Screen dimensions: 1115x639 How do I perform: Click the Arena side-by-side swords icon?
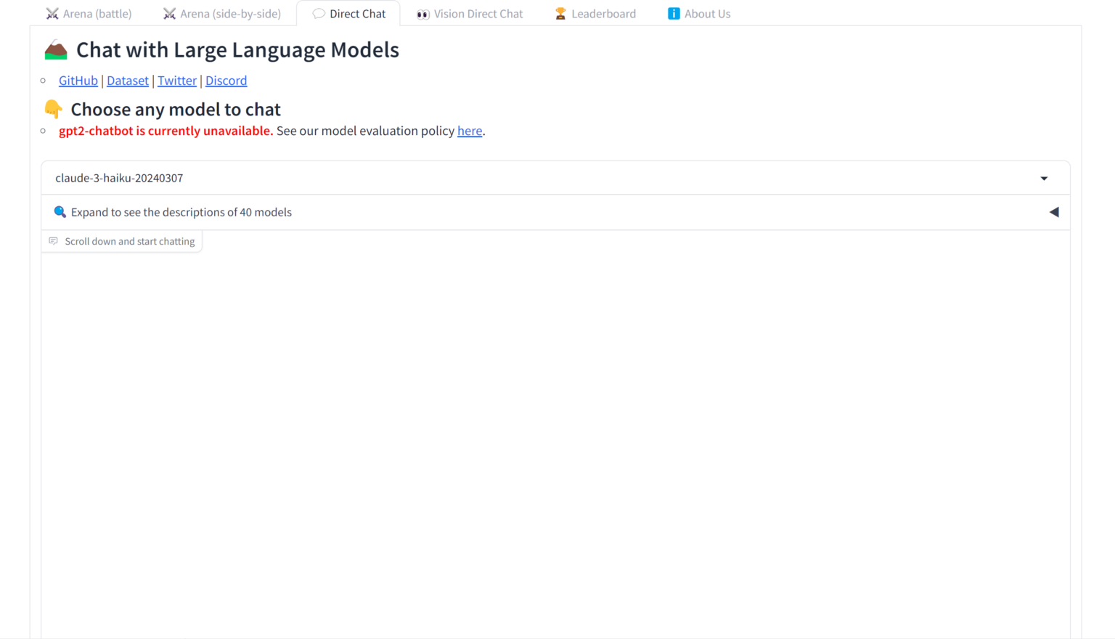coord(168,13)
